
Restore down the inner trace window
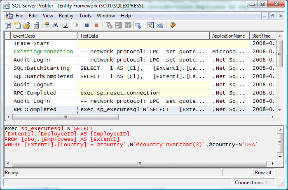click(273, 16)
